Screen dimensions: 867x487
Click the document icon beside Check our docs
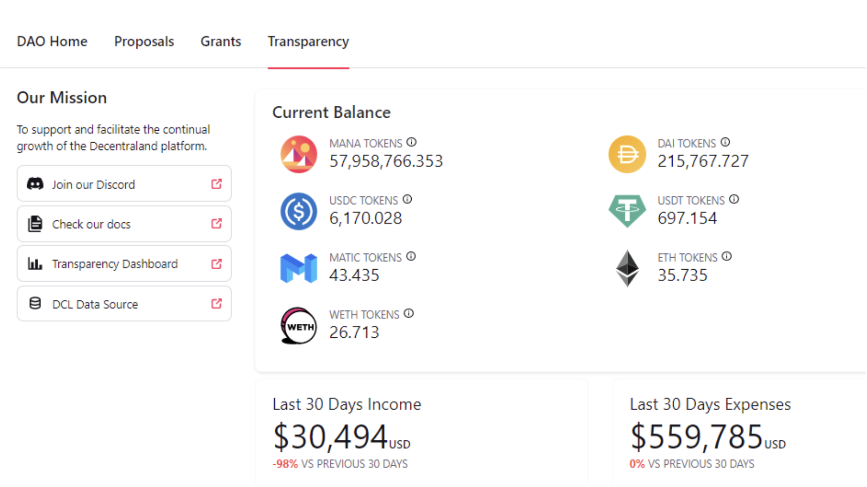coord(35,224)
